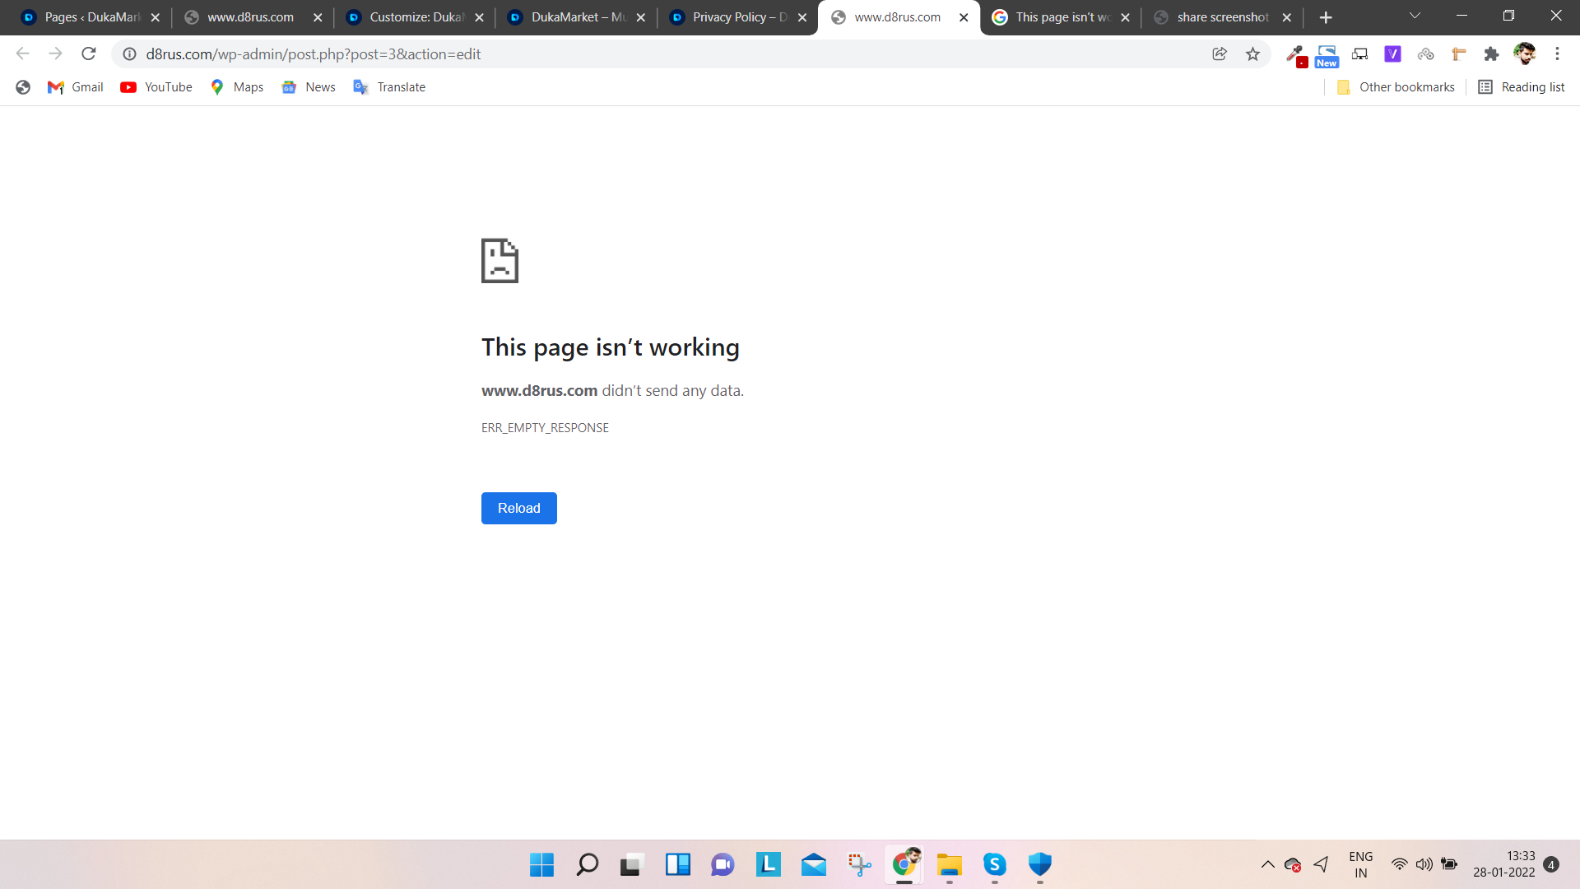Close the Pages ‹ DukaMarket tab
Image resolution: width=1580 pixels, height=889 pixels.
[155, 17]
